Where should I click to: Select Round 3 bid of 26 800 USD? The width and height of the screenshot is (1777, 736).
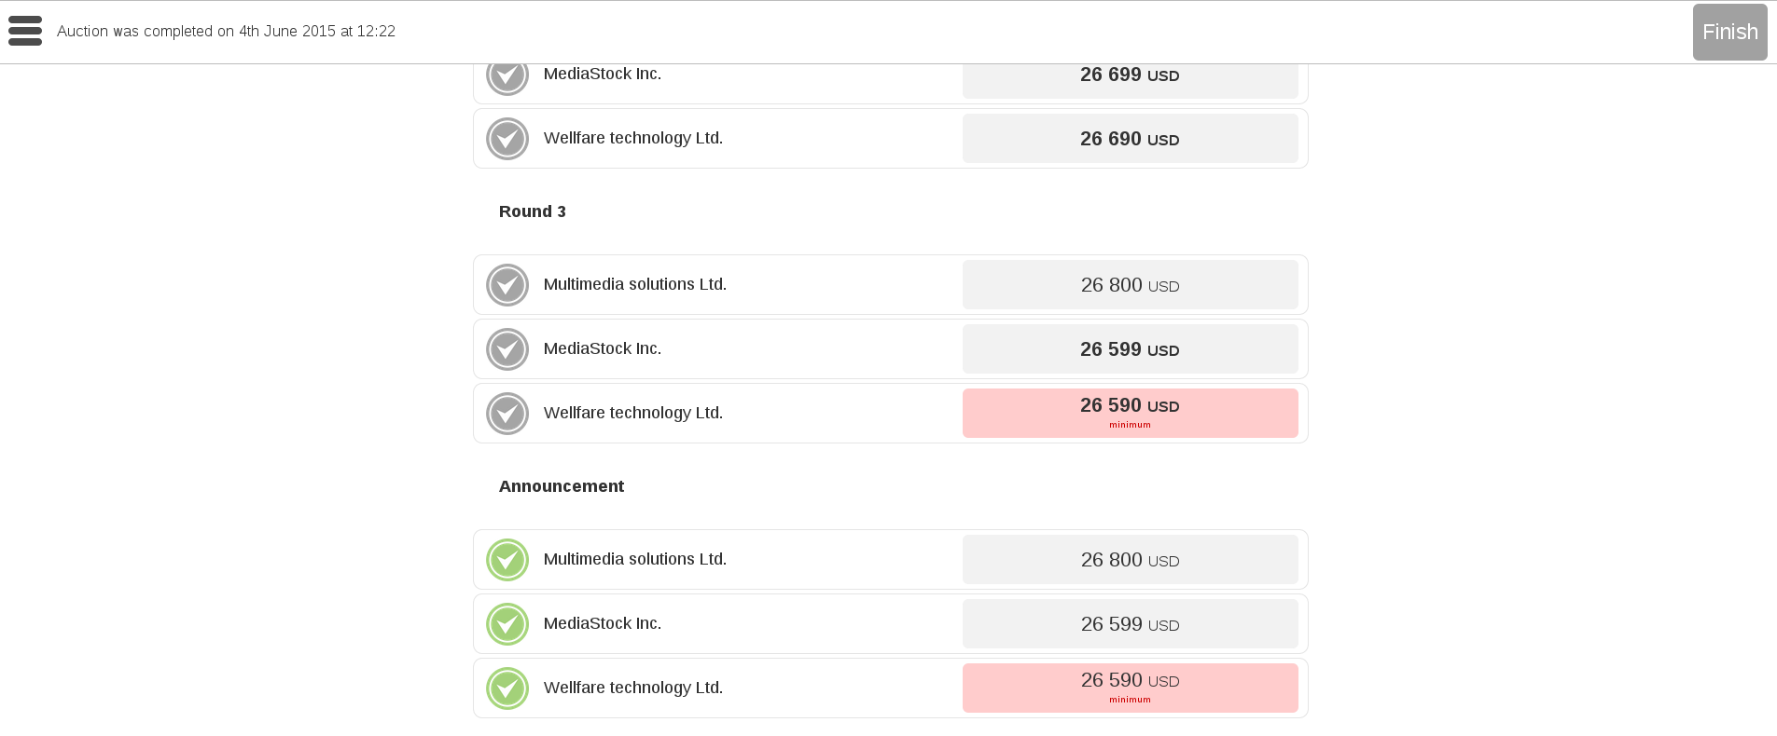(x=1130, y=285)
